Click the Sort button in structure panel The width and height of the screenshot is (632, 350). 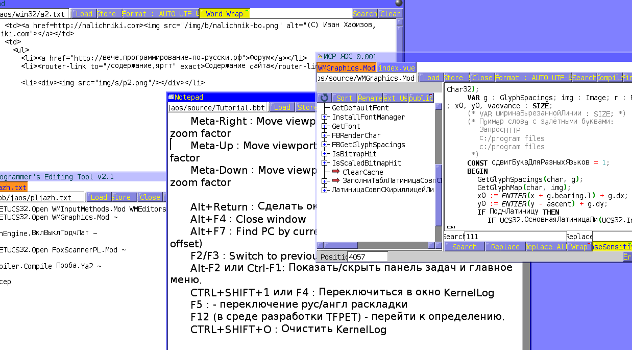[x=344, y=98]
